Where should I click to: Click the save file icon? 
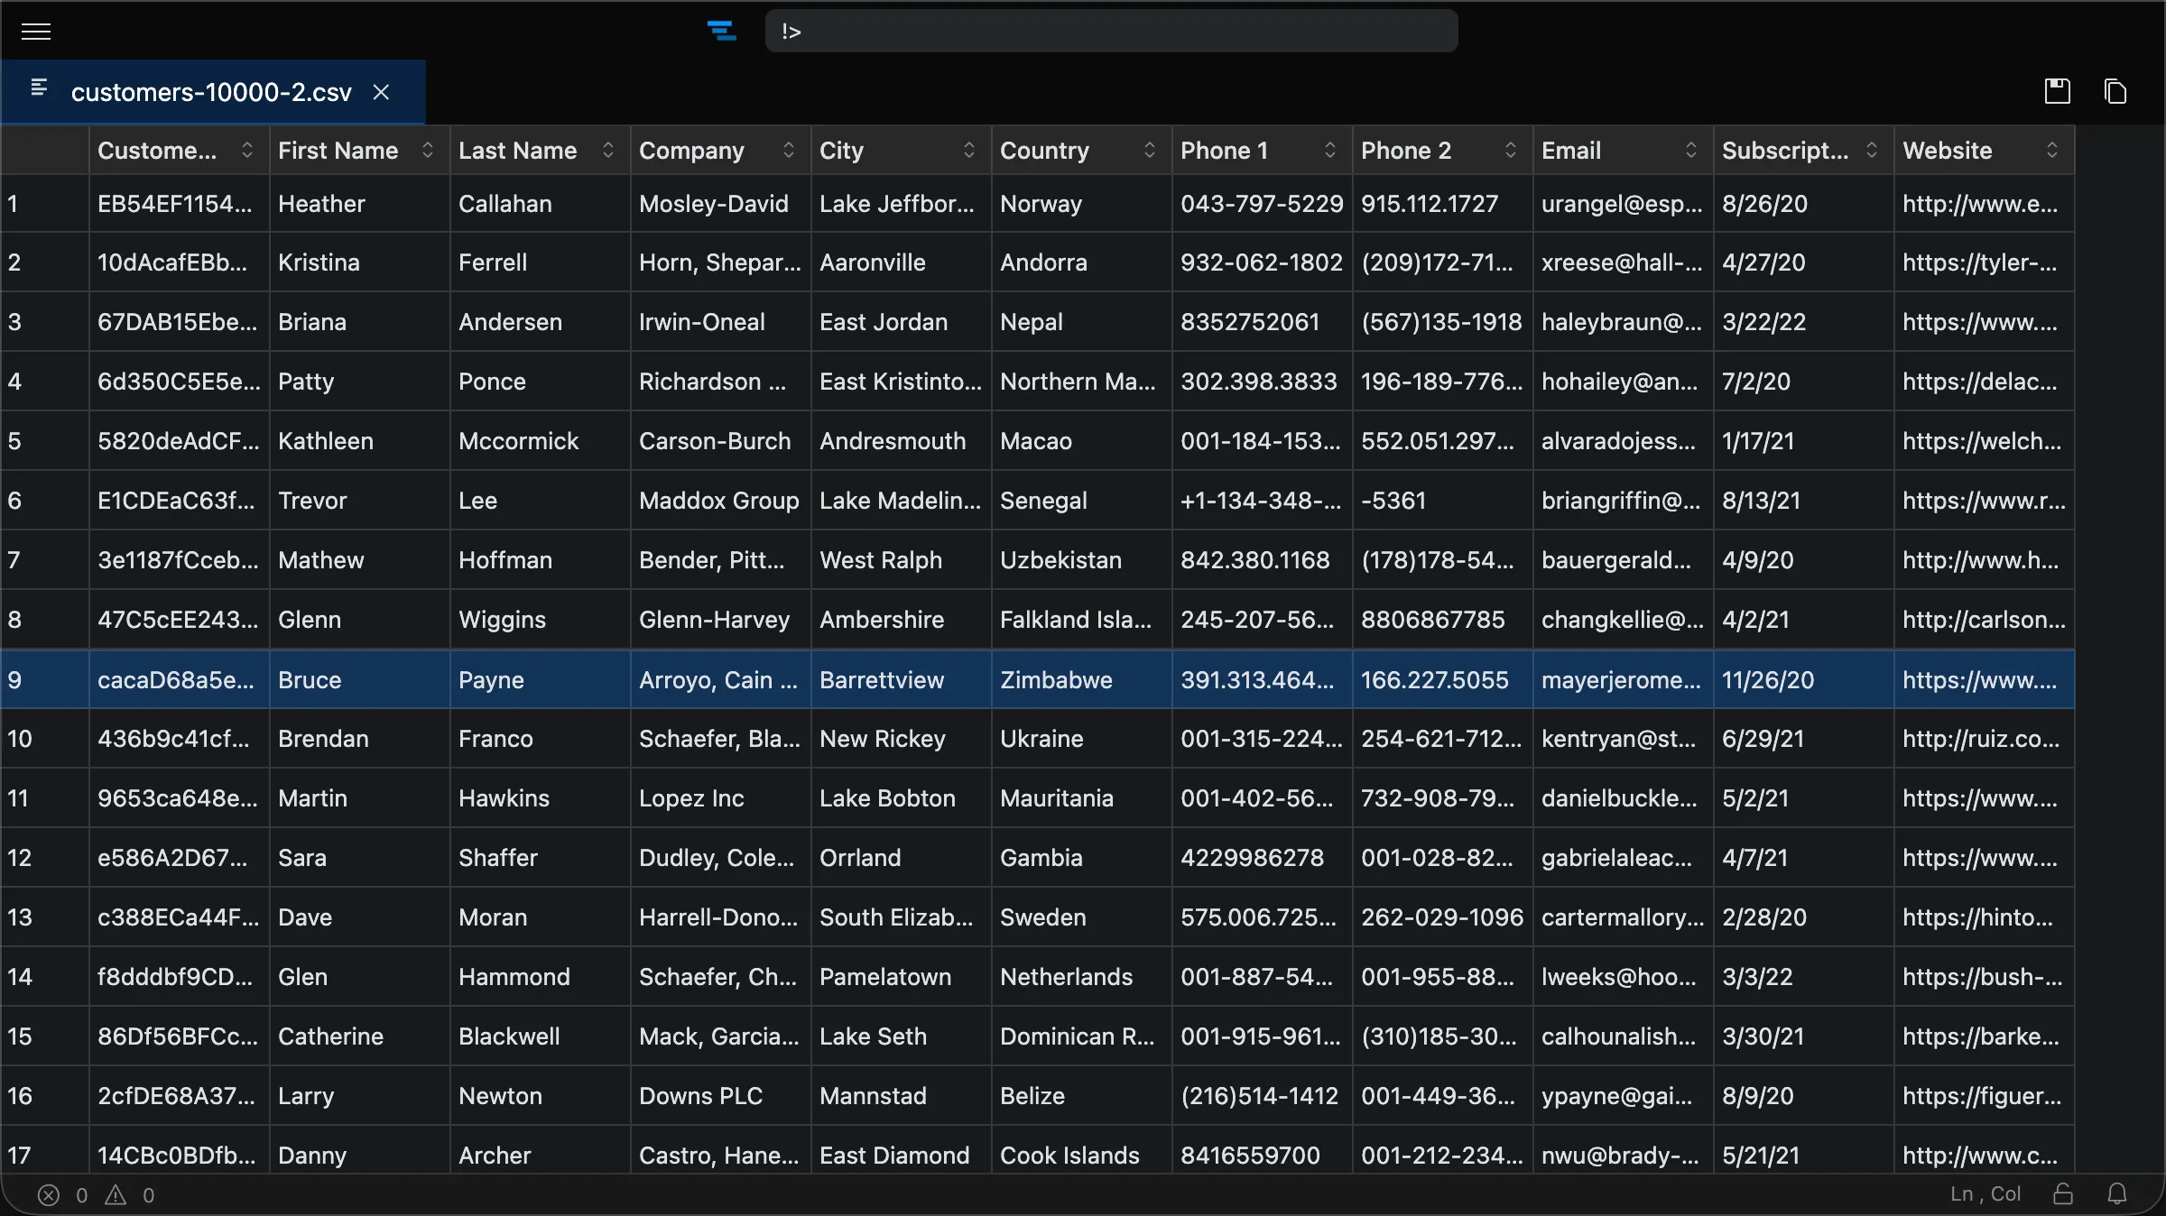tap(2057, 91)
